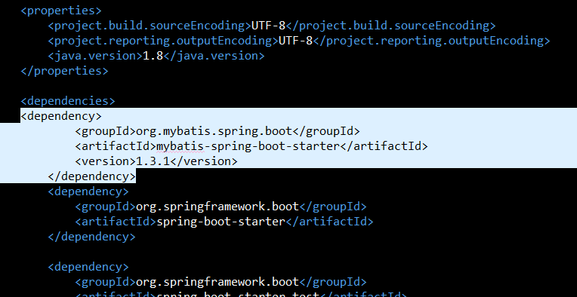577x297 pixels.
Task: Click the opening properties tag
Action: (61, 11)
